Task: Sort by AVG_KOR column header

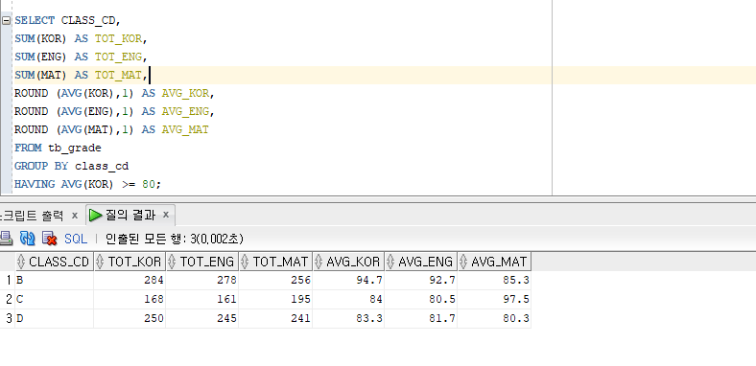Action: pos(348,262)
